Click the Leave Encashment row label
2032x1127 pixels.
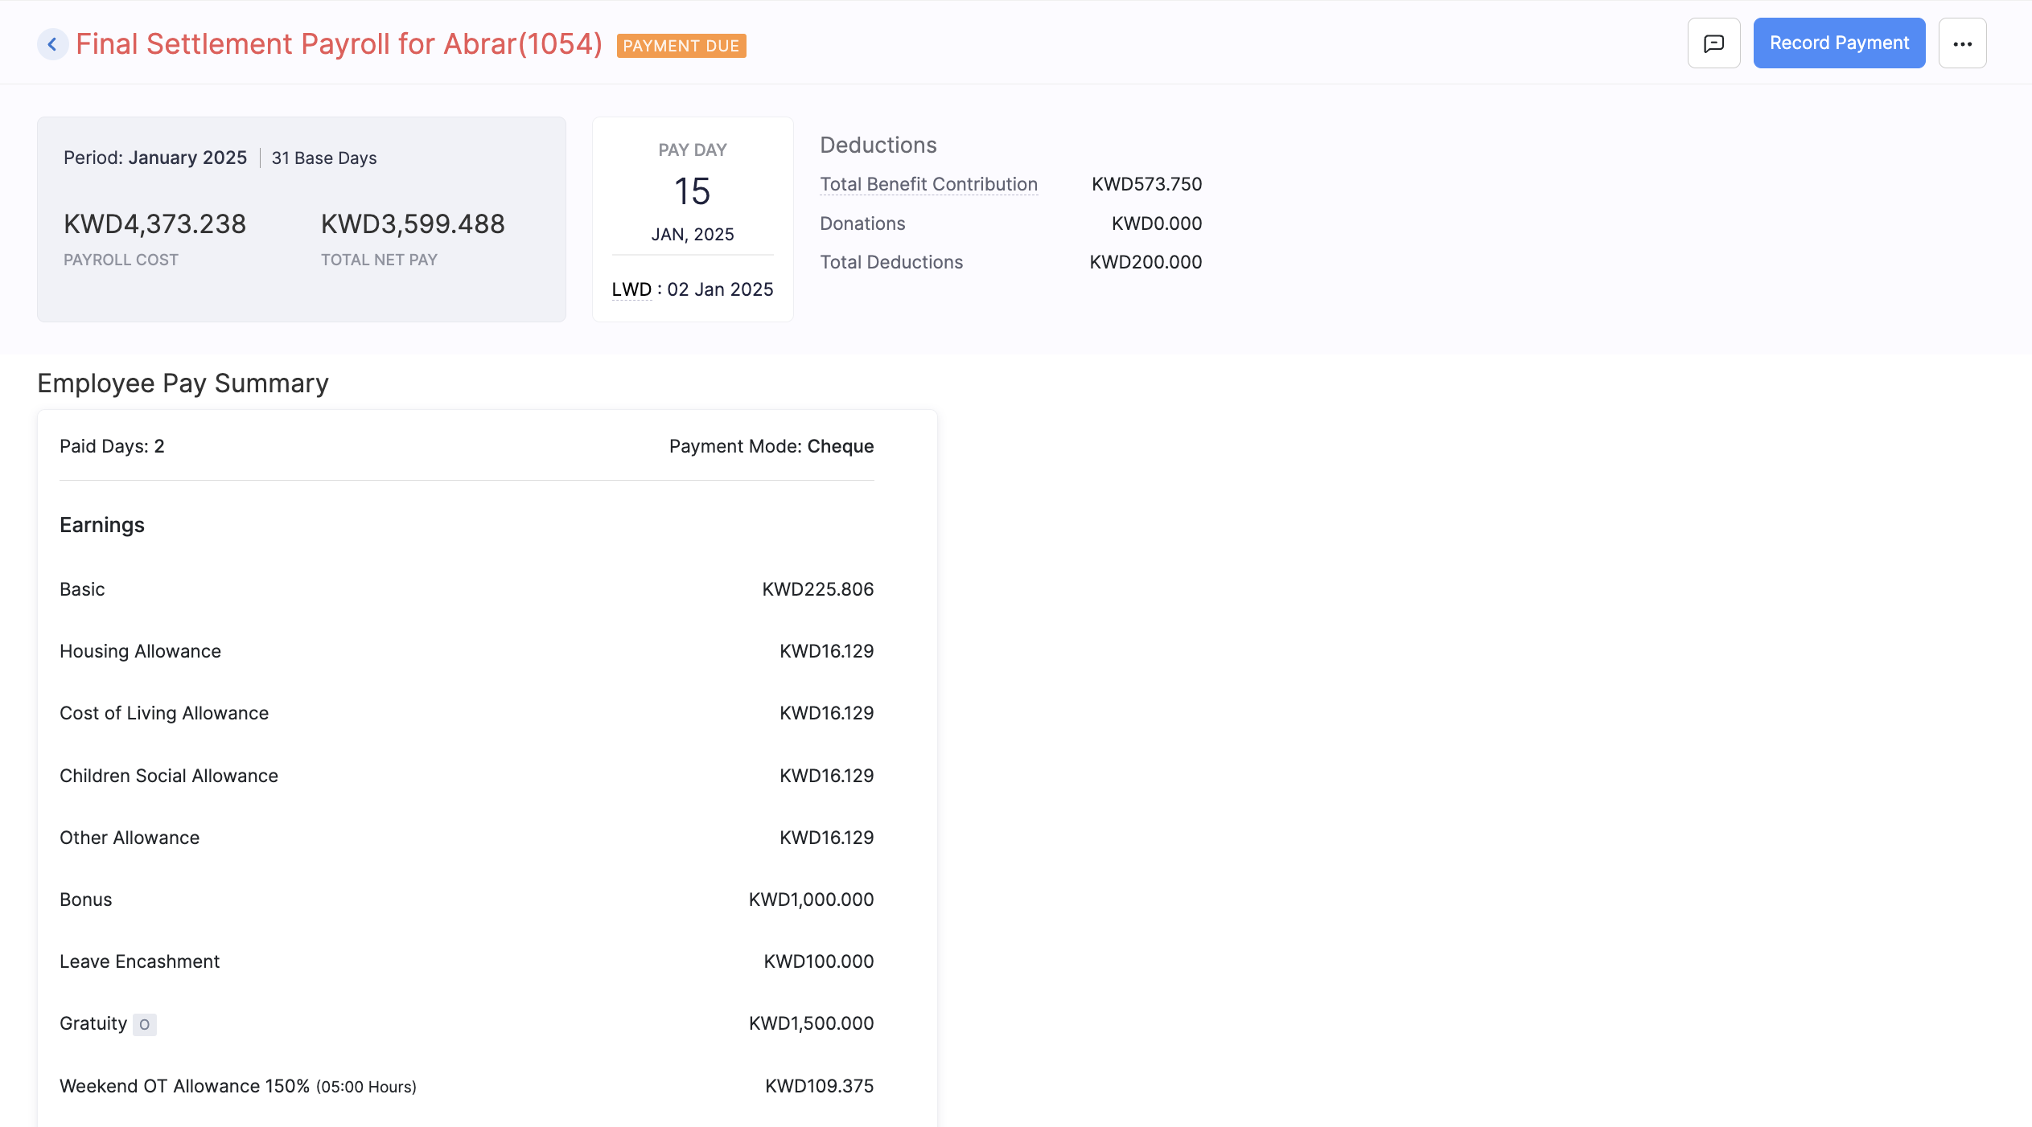click(x=139, y=961)
